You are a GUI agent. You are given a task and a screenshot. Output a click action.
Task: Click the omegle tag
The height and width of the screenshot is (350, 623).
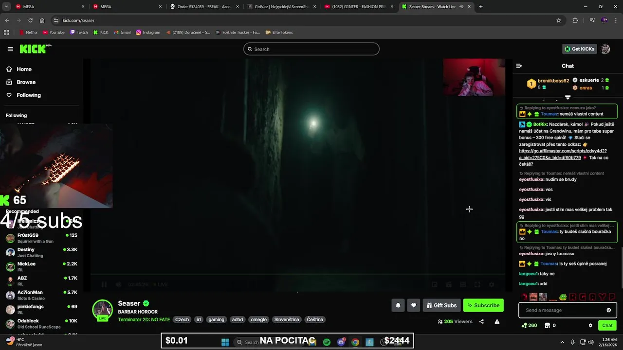click(258, 319)
